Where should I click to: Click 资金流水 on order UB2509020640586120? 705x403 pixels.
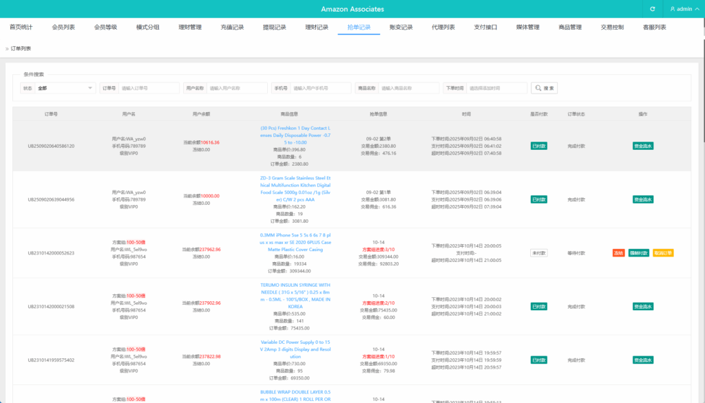point(644,146)
